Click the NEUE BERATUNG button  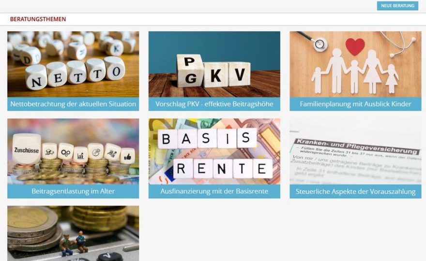click(397, 6)
